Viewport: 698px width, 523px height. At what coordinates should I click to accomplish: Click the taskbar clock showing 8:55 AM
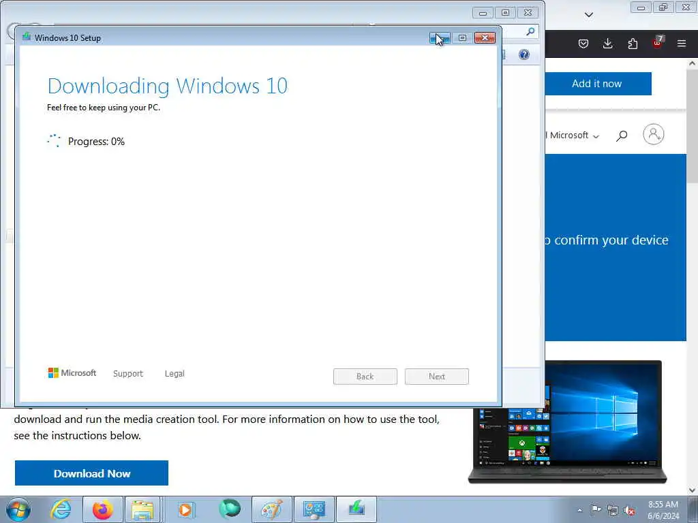tap(663, 509)
